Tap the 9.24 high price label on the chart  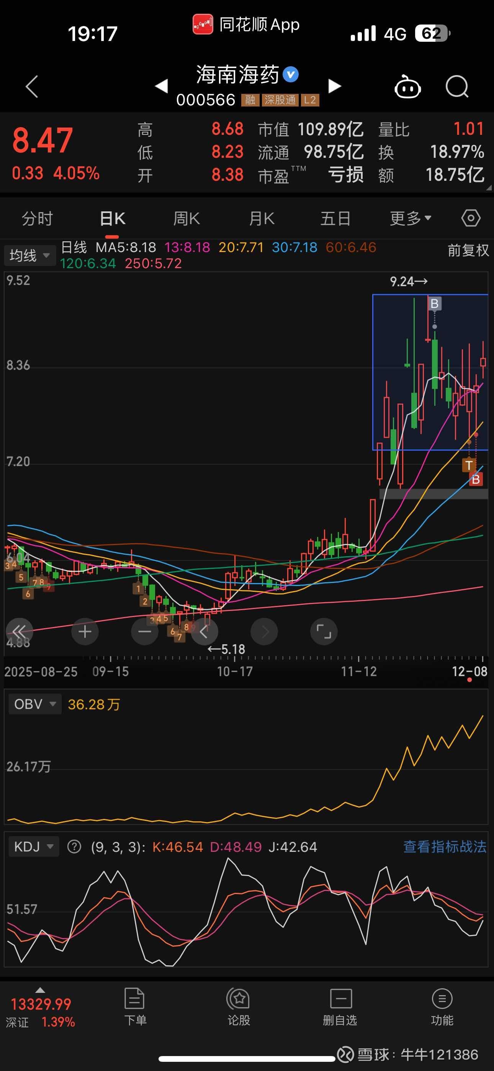tap(409, 282)
